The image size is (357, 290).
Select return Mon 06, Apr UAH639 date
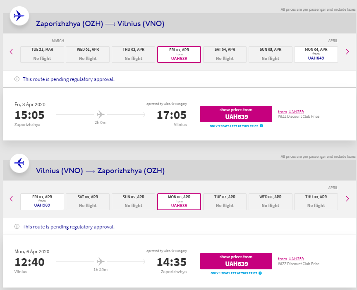pyautogui.click(x=179, y=202)
